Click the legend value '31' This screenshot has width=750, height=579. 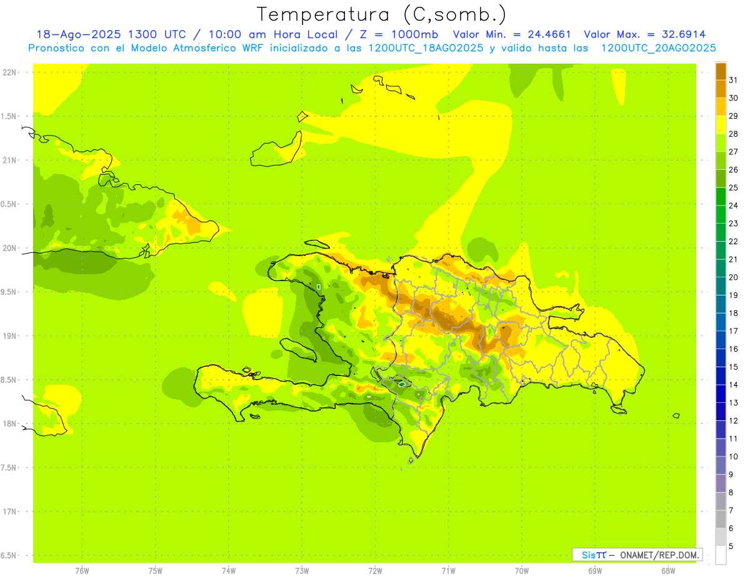[733, 80]
